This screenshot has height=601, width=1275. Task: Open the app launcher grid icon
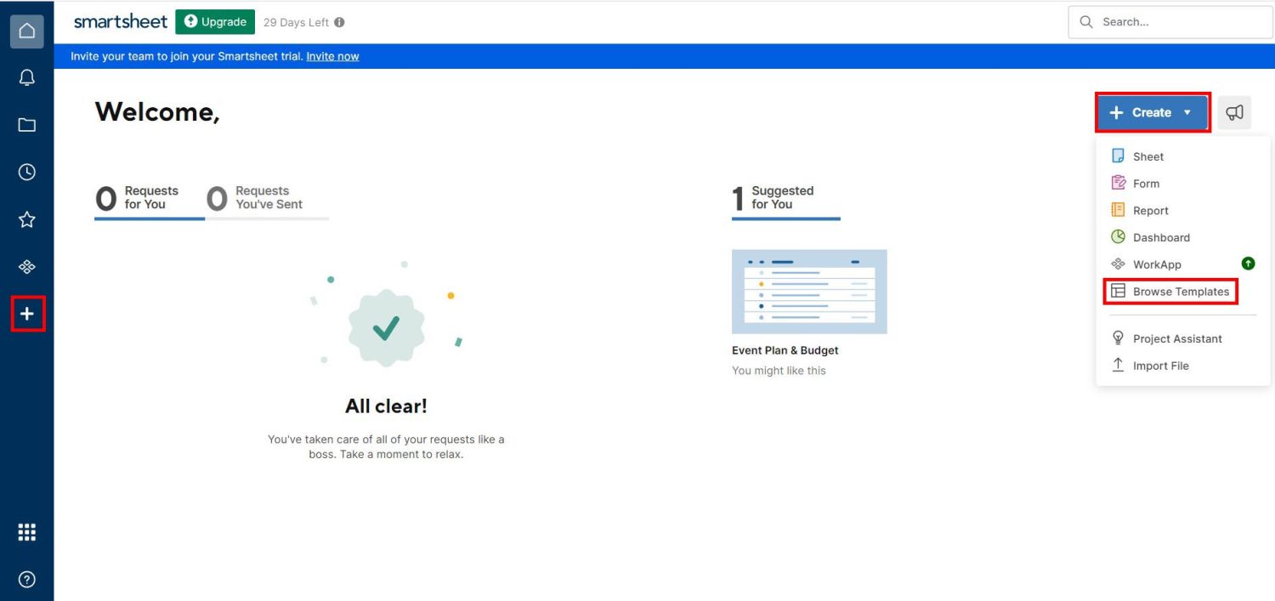26,531
